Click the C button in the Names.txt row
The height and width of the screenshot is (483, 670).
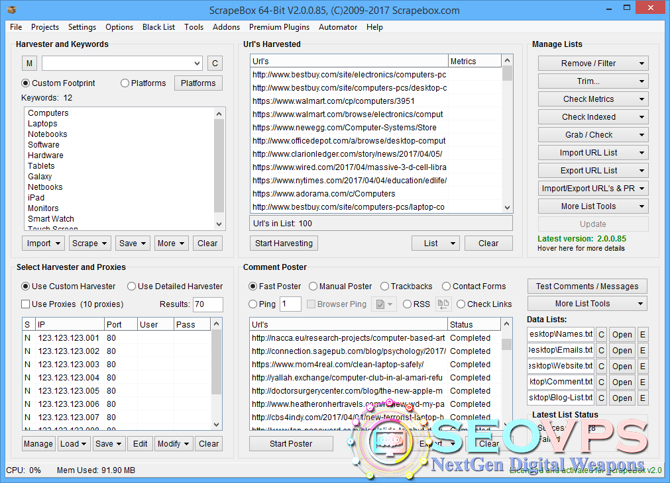[x=601, y=335]
